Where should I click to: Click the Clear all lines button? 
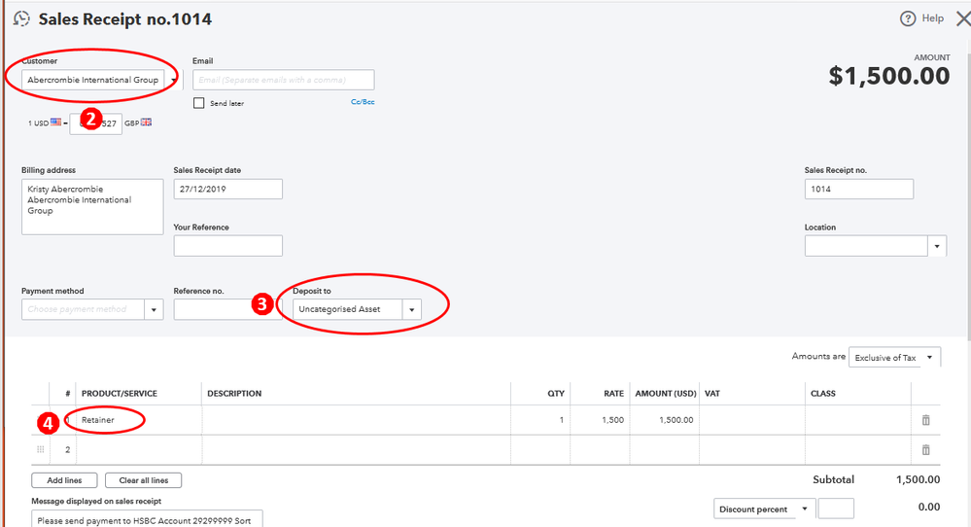click(x=144, y=480)
